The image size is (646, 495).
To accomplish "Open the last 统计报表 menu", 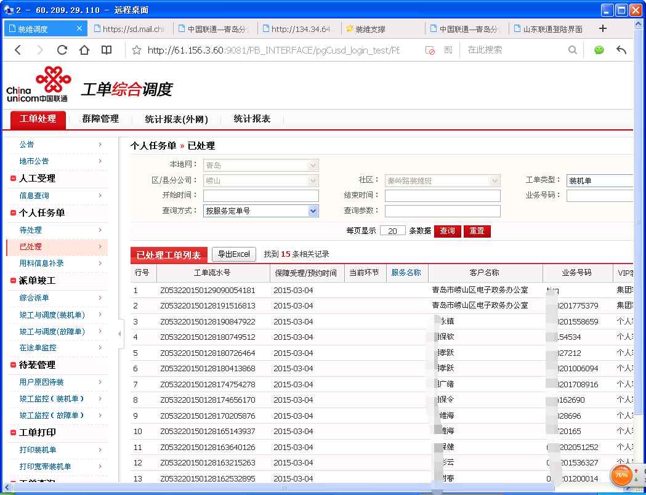I will click(252, 119).
